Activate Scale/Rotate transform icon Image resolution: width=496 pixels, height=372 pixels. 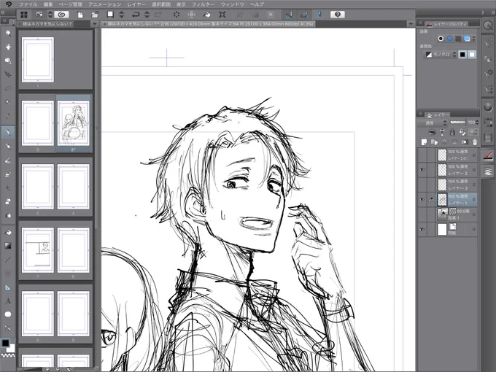tap(222, 15)
